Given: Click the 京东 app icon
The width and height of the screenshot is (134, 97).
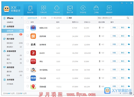Looking at the screenshot, I should pos(33,61).
